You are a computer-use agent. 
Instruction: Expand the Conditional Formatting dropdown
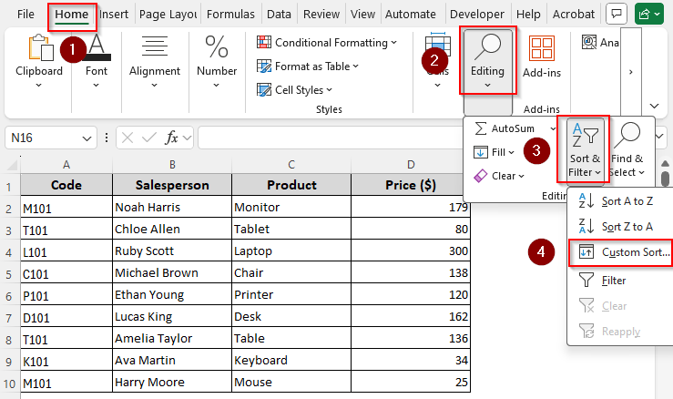[x=327, y=43]
